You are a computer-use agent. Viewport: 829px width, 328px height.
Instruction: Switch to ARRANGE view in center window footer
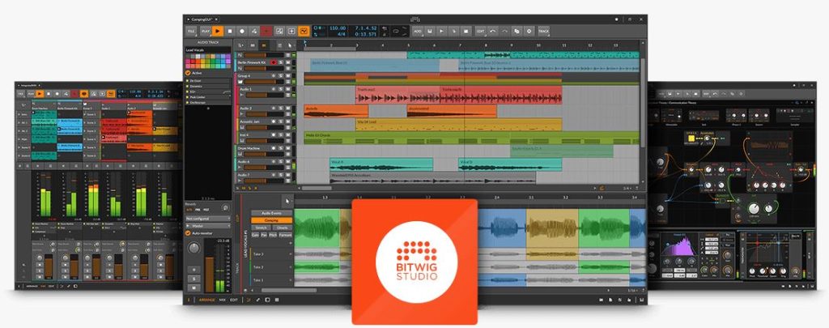click(x=206, y=300)
